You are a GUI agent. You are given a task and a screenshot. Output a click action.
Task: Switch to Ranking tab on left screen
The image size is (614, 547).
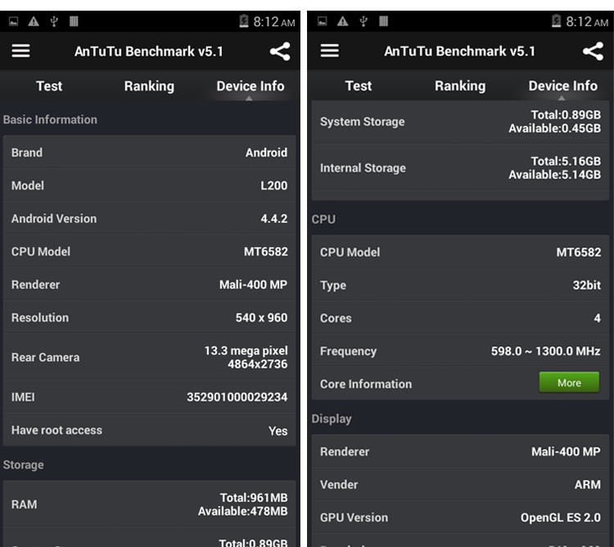tap(149, 86)
